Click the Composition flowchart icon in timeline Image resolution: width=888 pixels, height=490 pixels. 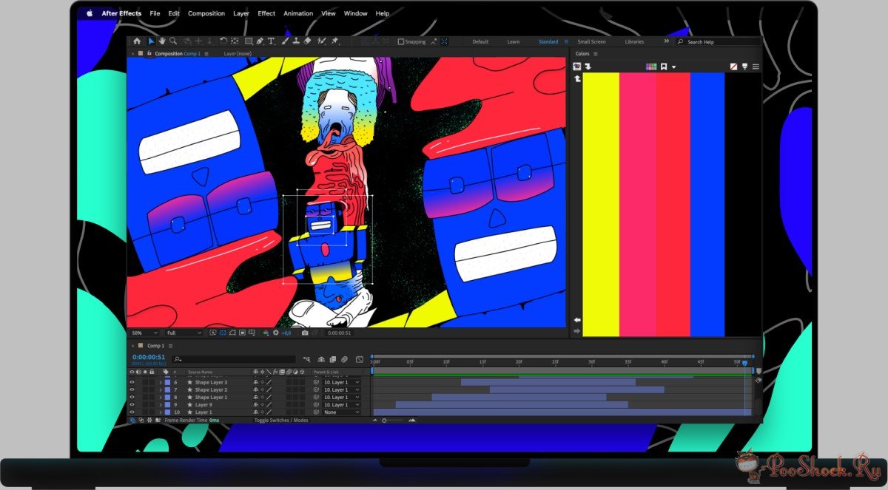[306, 359]
